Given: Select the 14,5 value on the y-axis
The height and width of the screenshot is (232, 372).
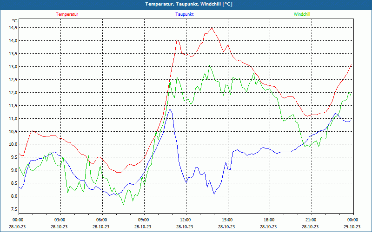Looking at the screenshot, I should click(12, 27).
